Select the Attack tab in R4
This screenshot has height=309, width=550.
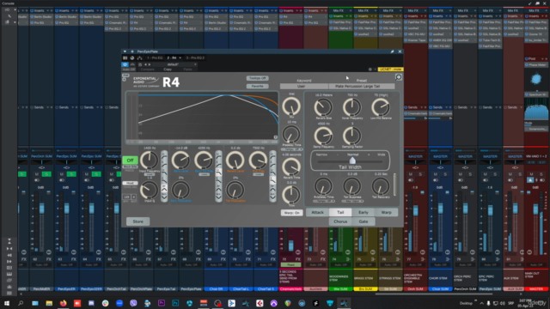click(x=317, y=212)
